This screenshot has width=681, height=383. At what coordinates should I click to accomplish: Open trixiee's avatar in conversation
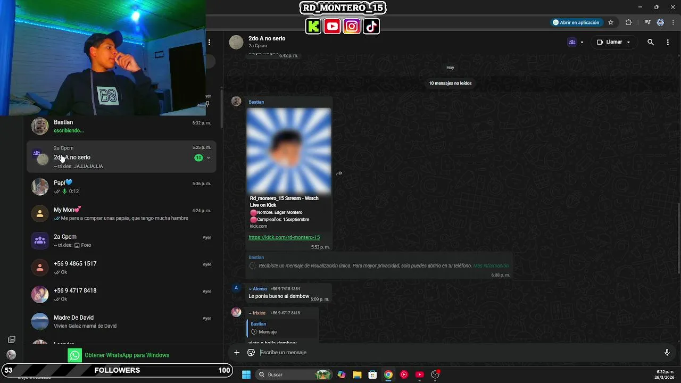point(236,312)
